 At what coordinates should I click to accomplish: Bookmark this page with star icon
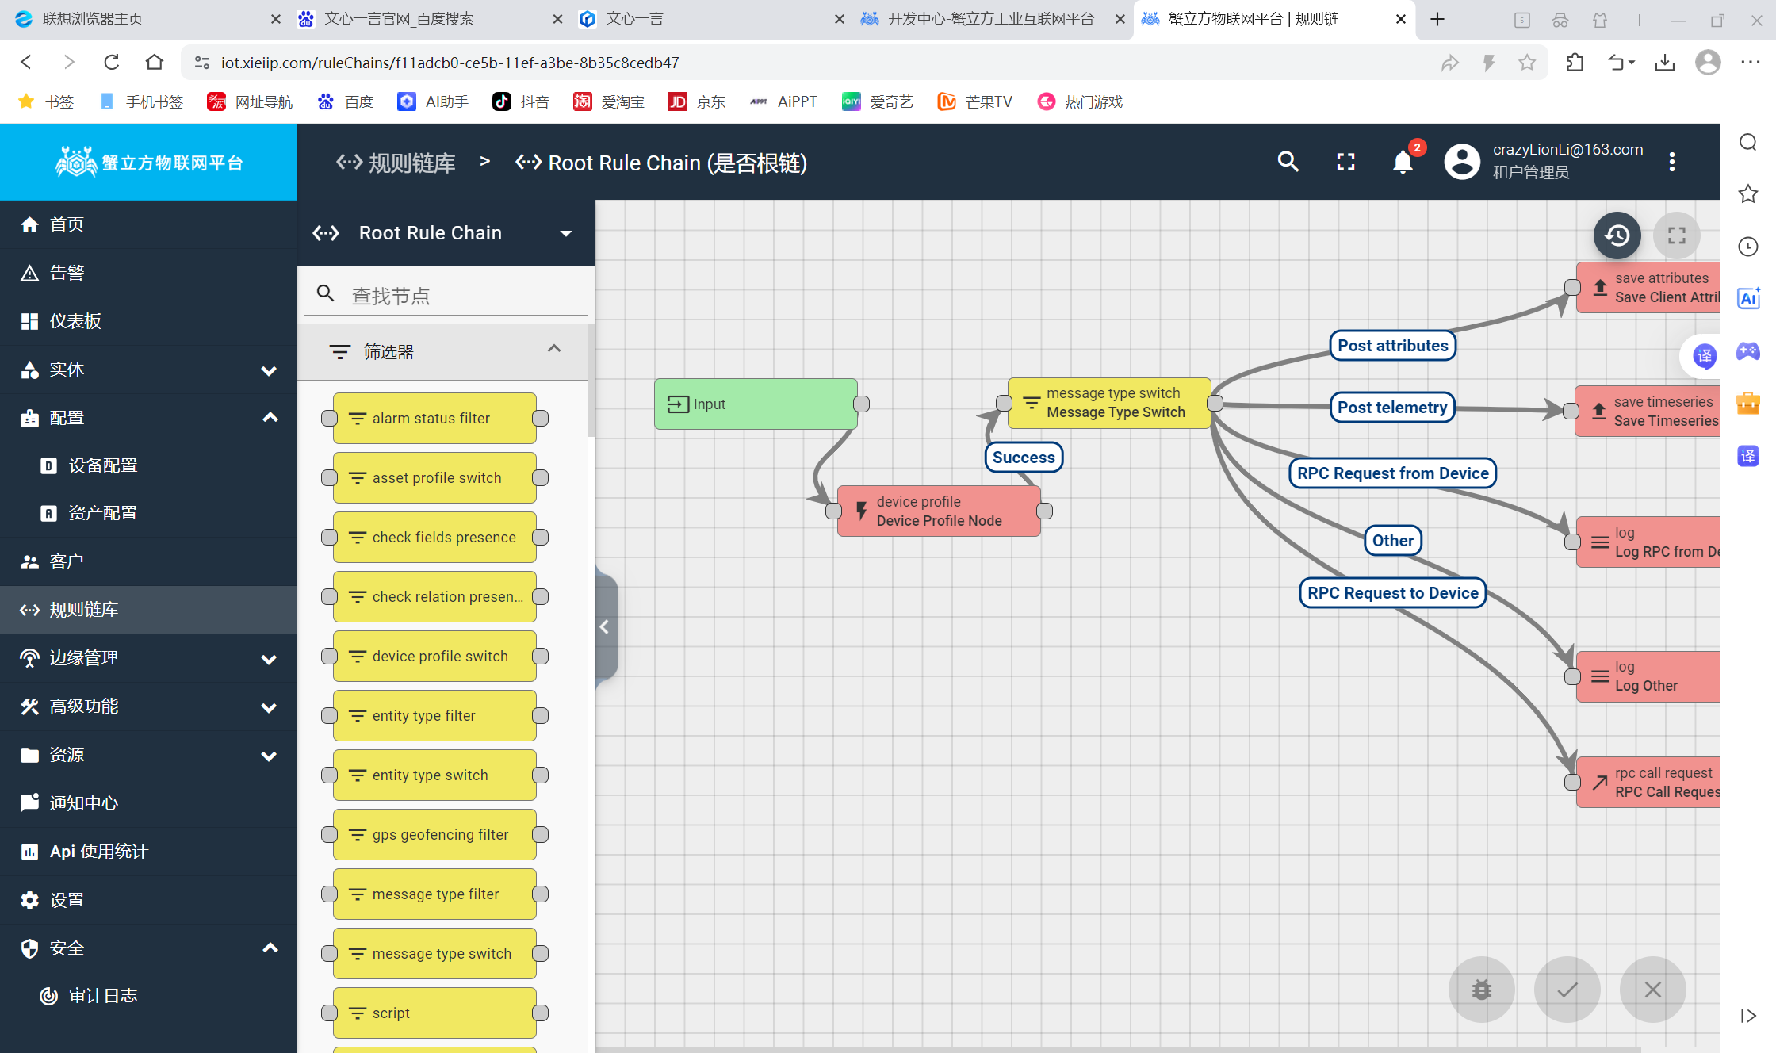point(1527,63)
